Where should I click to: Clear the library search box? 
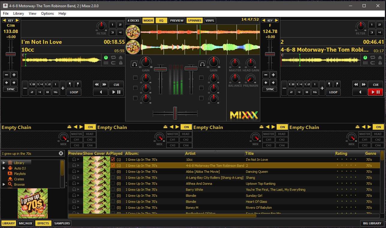(61, 153)
